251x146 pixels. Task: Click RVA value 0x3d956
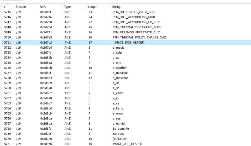46,144
